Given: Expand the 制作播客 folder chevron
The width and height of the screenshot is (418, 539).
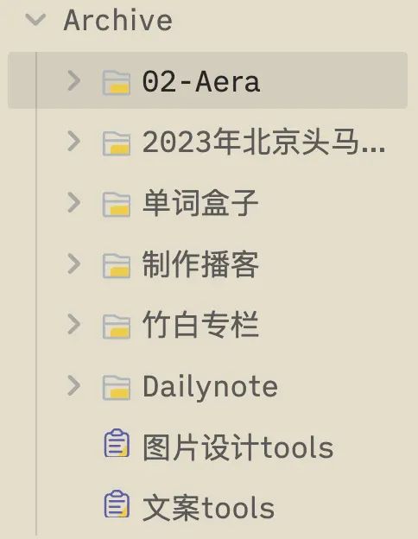Looking at the screenshot, I should [x=74, y=263].
